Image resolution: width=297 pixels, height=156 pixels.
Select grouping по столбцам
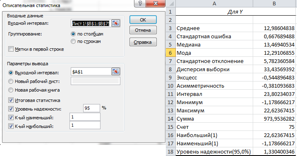[87, 34]
